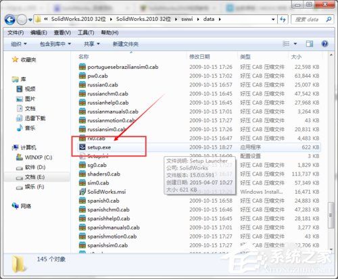Click the Forward navigation arrow
This screenshot has width=338, height=279.
point(22,20)
